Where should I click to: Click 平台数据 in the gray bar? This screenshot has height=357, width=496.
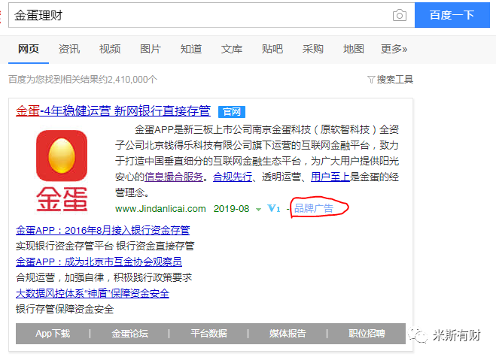pyautogui.click(x=208, y=334)
